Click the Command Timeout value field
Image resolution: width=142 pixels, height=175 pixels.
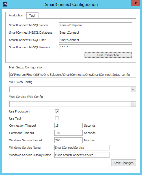pos(68,133)
